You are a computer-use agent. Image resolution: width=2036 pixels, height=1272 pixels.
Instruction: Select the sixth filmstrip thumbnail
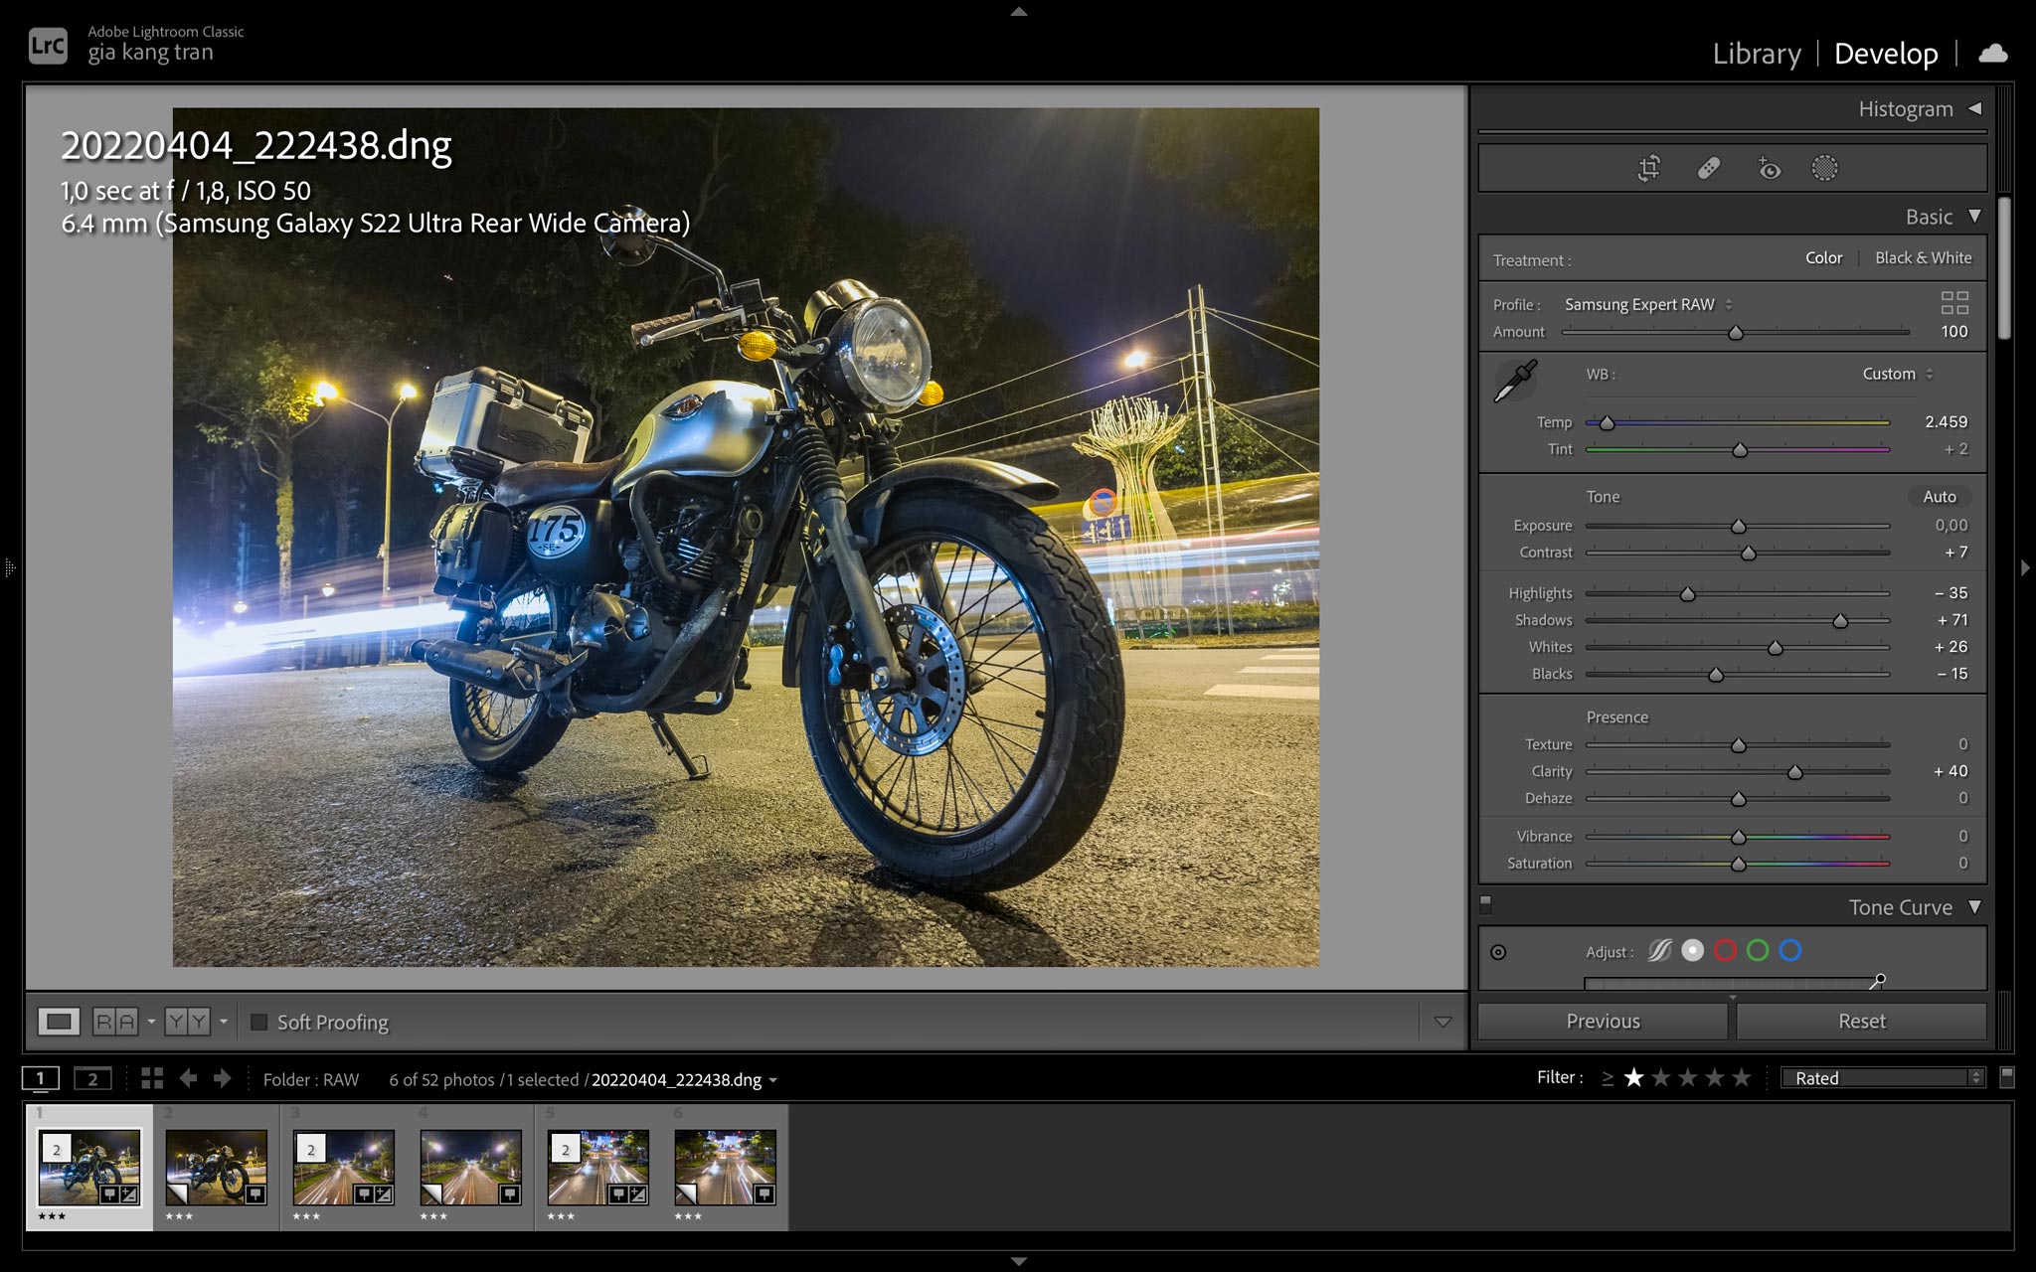[x=726, y=1167]
